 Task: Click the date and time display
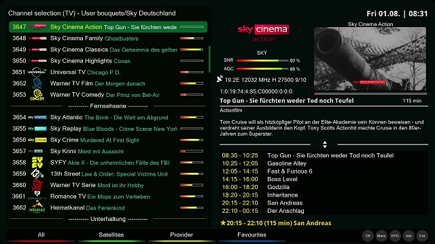pyautogui.click(x=397, y=14)
